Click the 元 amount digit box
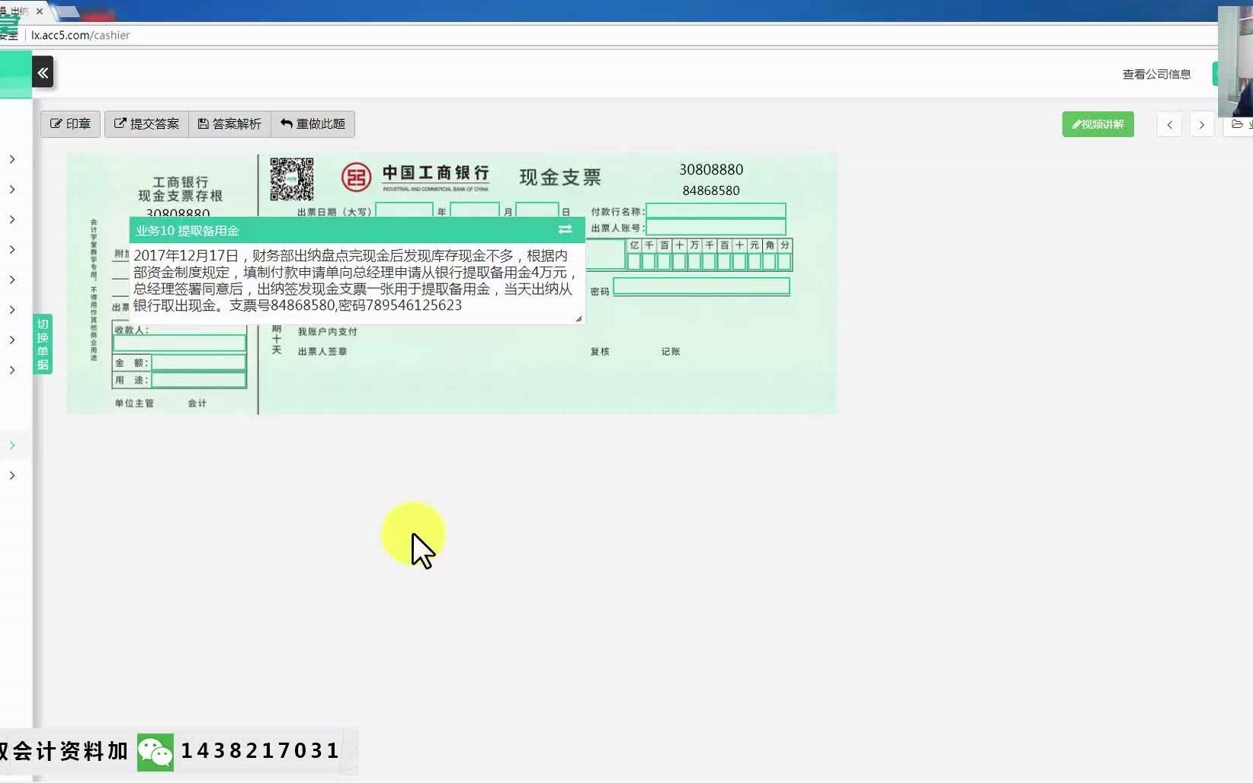 (x=754, y=262)
